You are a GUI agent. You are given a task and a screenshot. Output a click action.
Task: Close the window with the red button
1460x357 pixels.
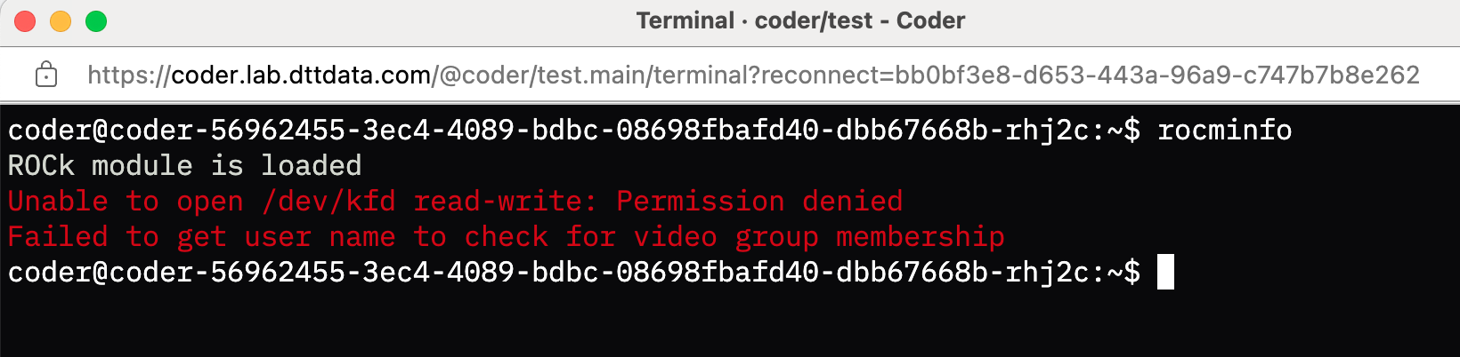(x=25, y=21)
